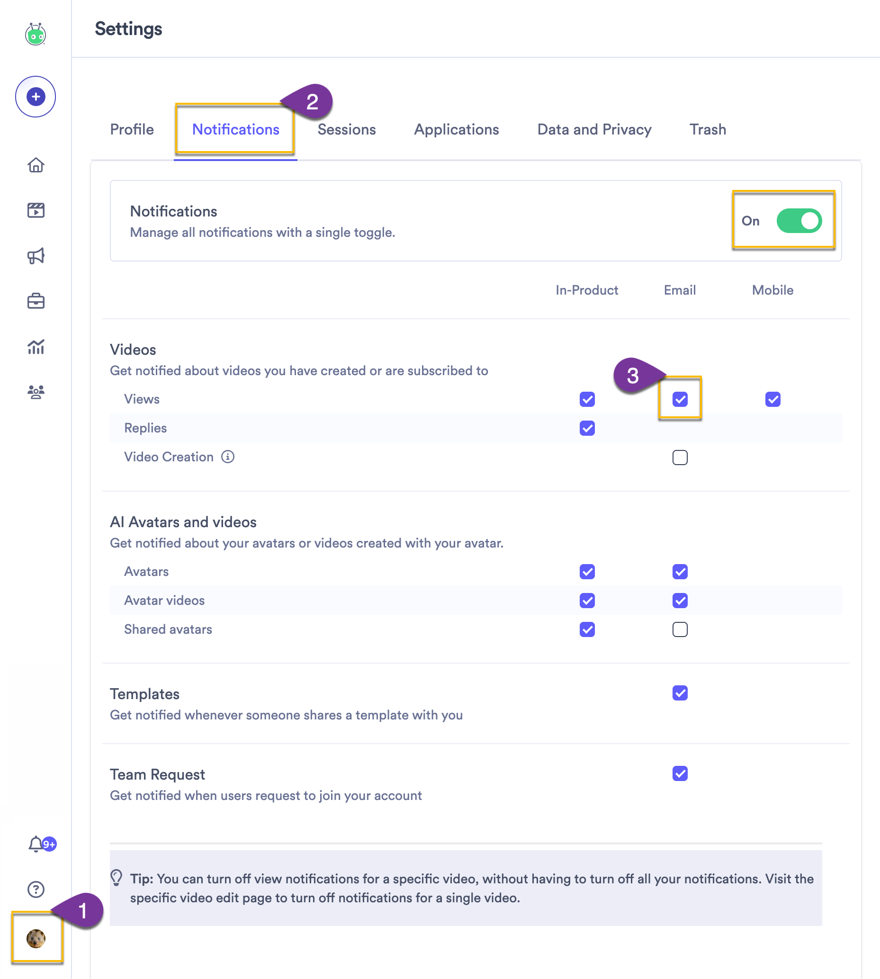The height and width of the screenshot is (979, 880).
Task: Select the Team members icon
Action: coord(36,392)
